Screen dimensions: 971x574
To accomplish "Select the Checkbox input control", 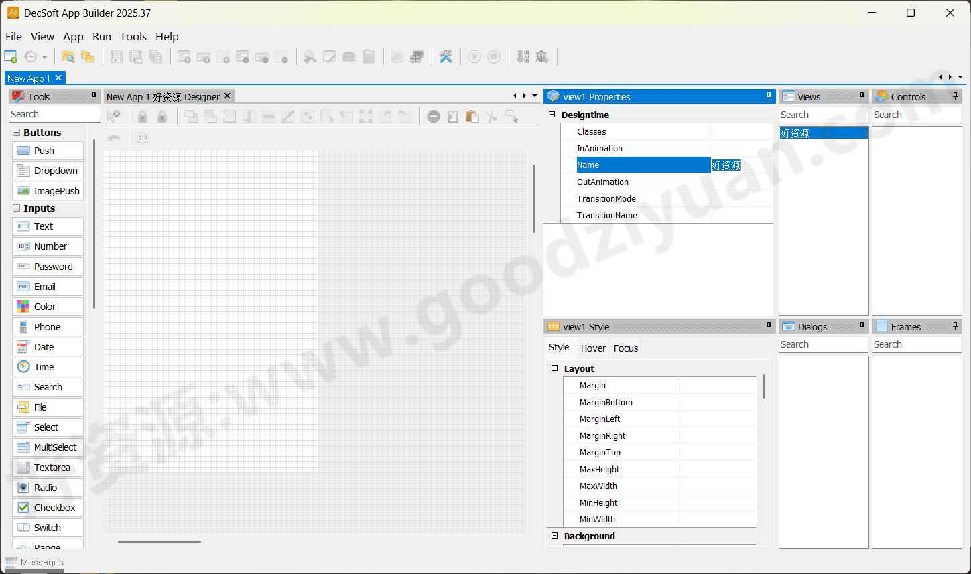I will point(48,507).
